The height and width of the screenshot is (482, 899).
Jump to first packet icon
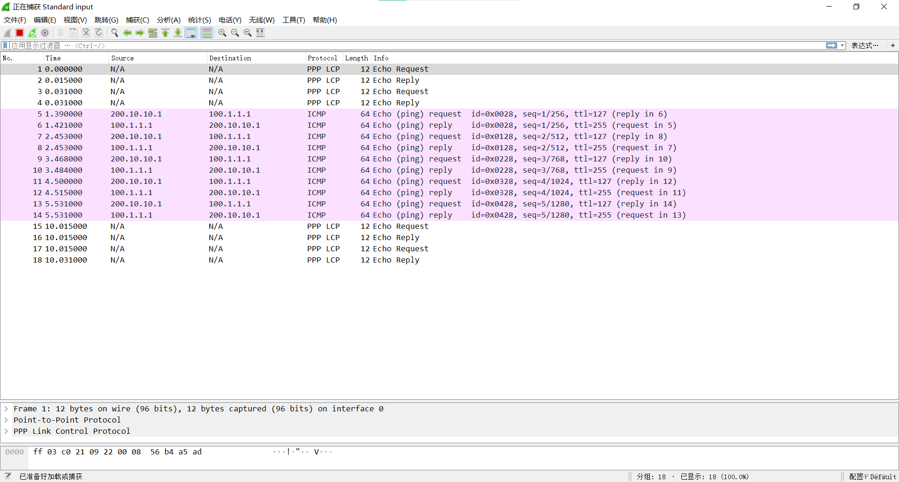pos(165,33)
